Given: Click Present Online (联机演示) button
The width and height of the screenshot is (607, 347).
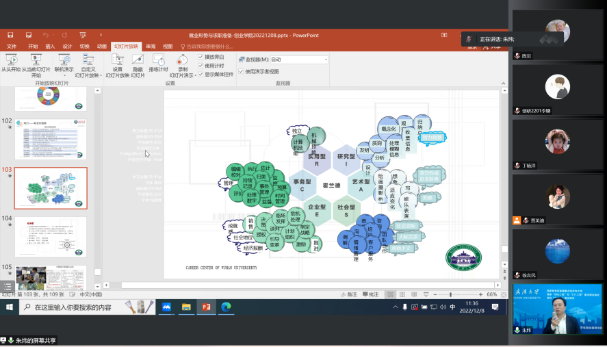Looking at the screenshot, I should (64, 63).
